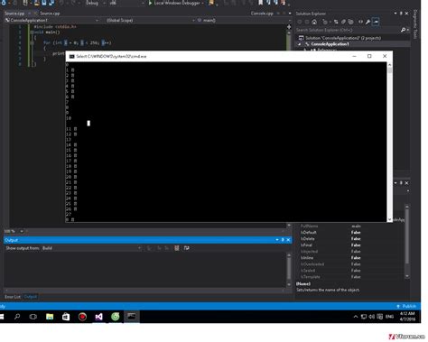Toggle Show All Files in Solution Explorer

[350, 22]
